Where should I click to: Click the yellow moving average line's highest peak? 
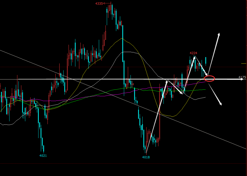pyautogui.click(x=122, y=39)
